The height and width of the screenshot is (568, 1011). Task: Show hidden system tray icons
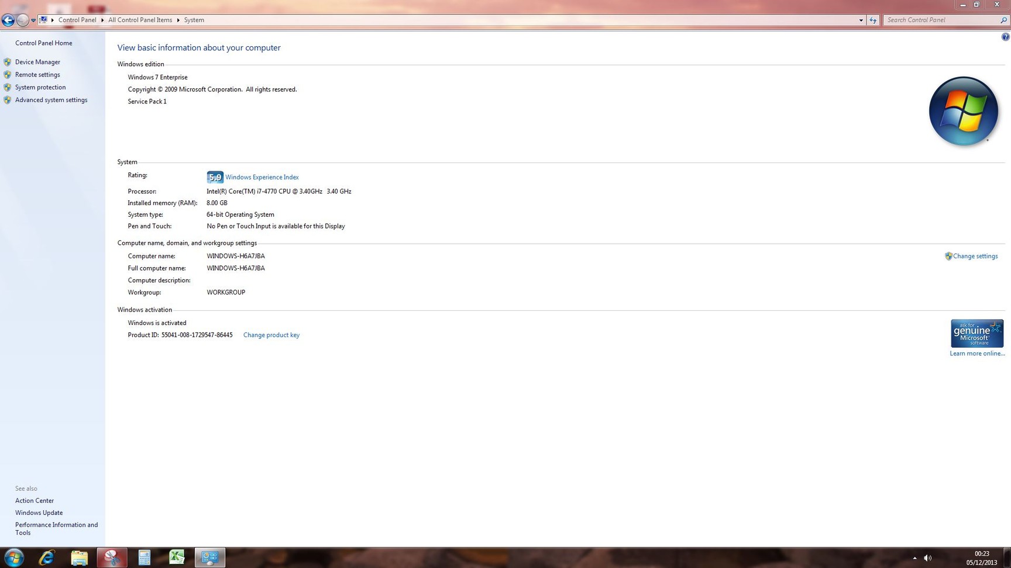click(914, 558)
